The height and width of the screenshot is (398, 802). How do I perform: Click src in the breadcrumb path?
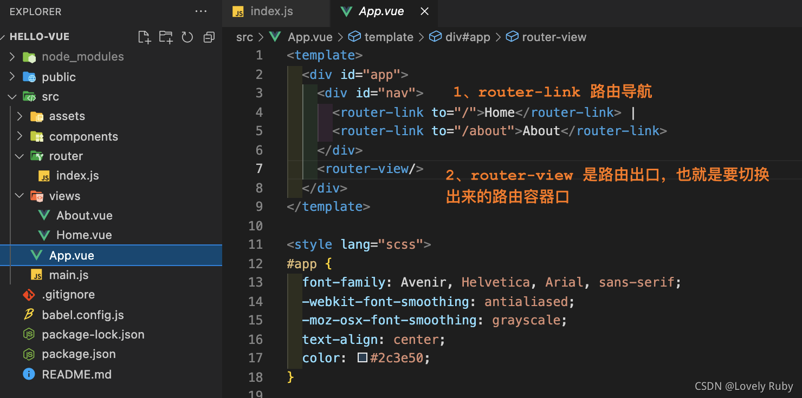pos(245,37)
